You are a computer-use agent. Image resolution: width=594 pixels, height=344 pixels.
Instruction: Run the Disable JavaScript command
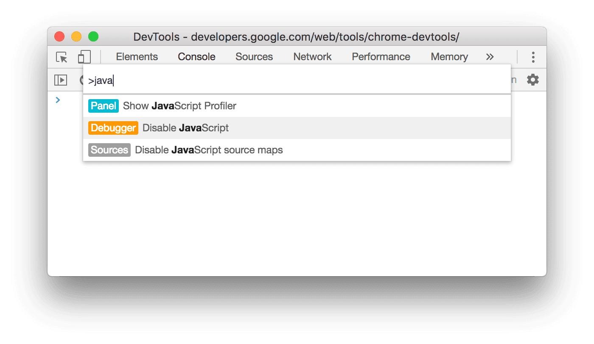tap(297, 128)
